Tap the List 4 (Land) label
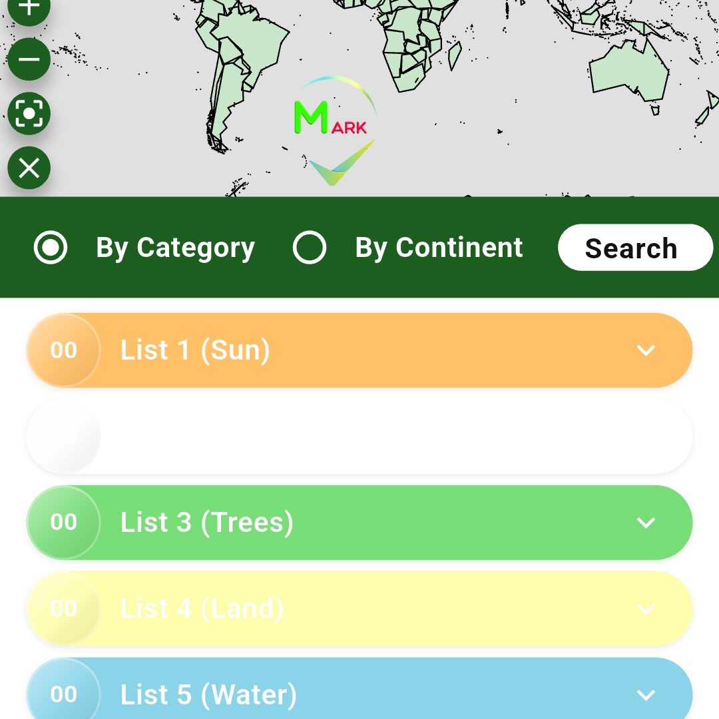This screenshot has width=719, height=719. pyautogui.click(x=202, y=608)
